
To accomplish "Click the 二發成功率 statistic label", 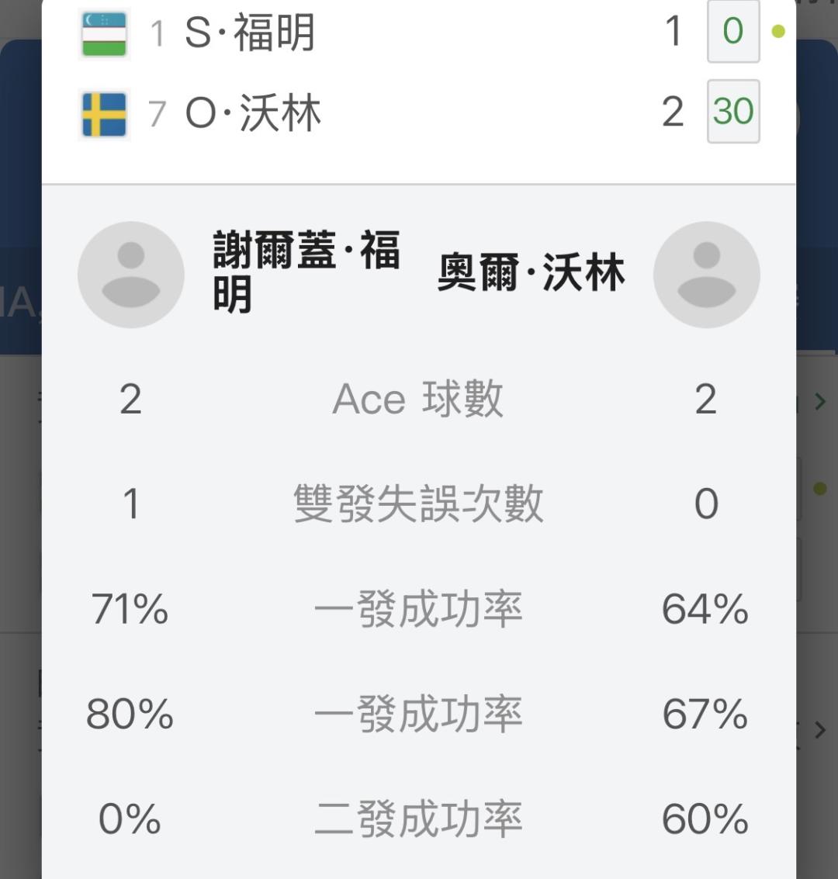I will [419, 819].
